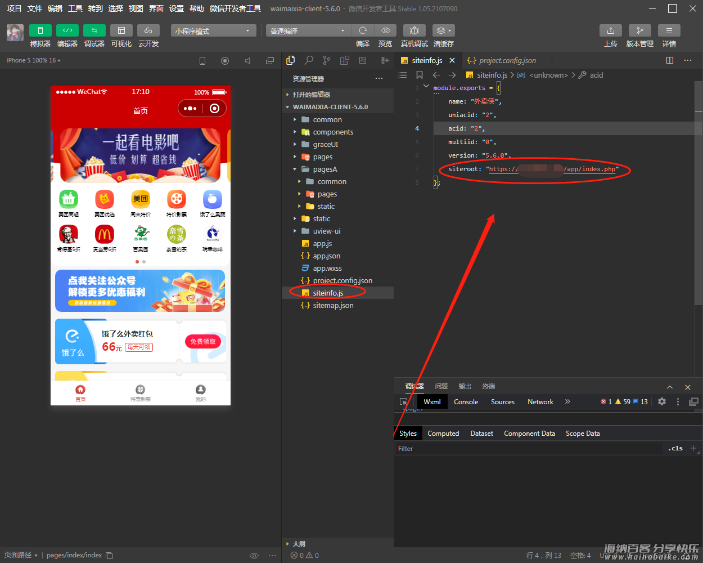Screen dimensions: 703x563
Task: Toggle the 模拟器 simulator panel button
Action: pos(40,30)
